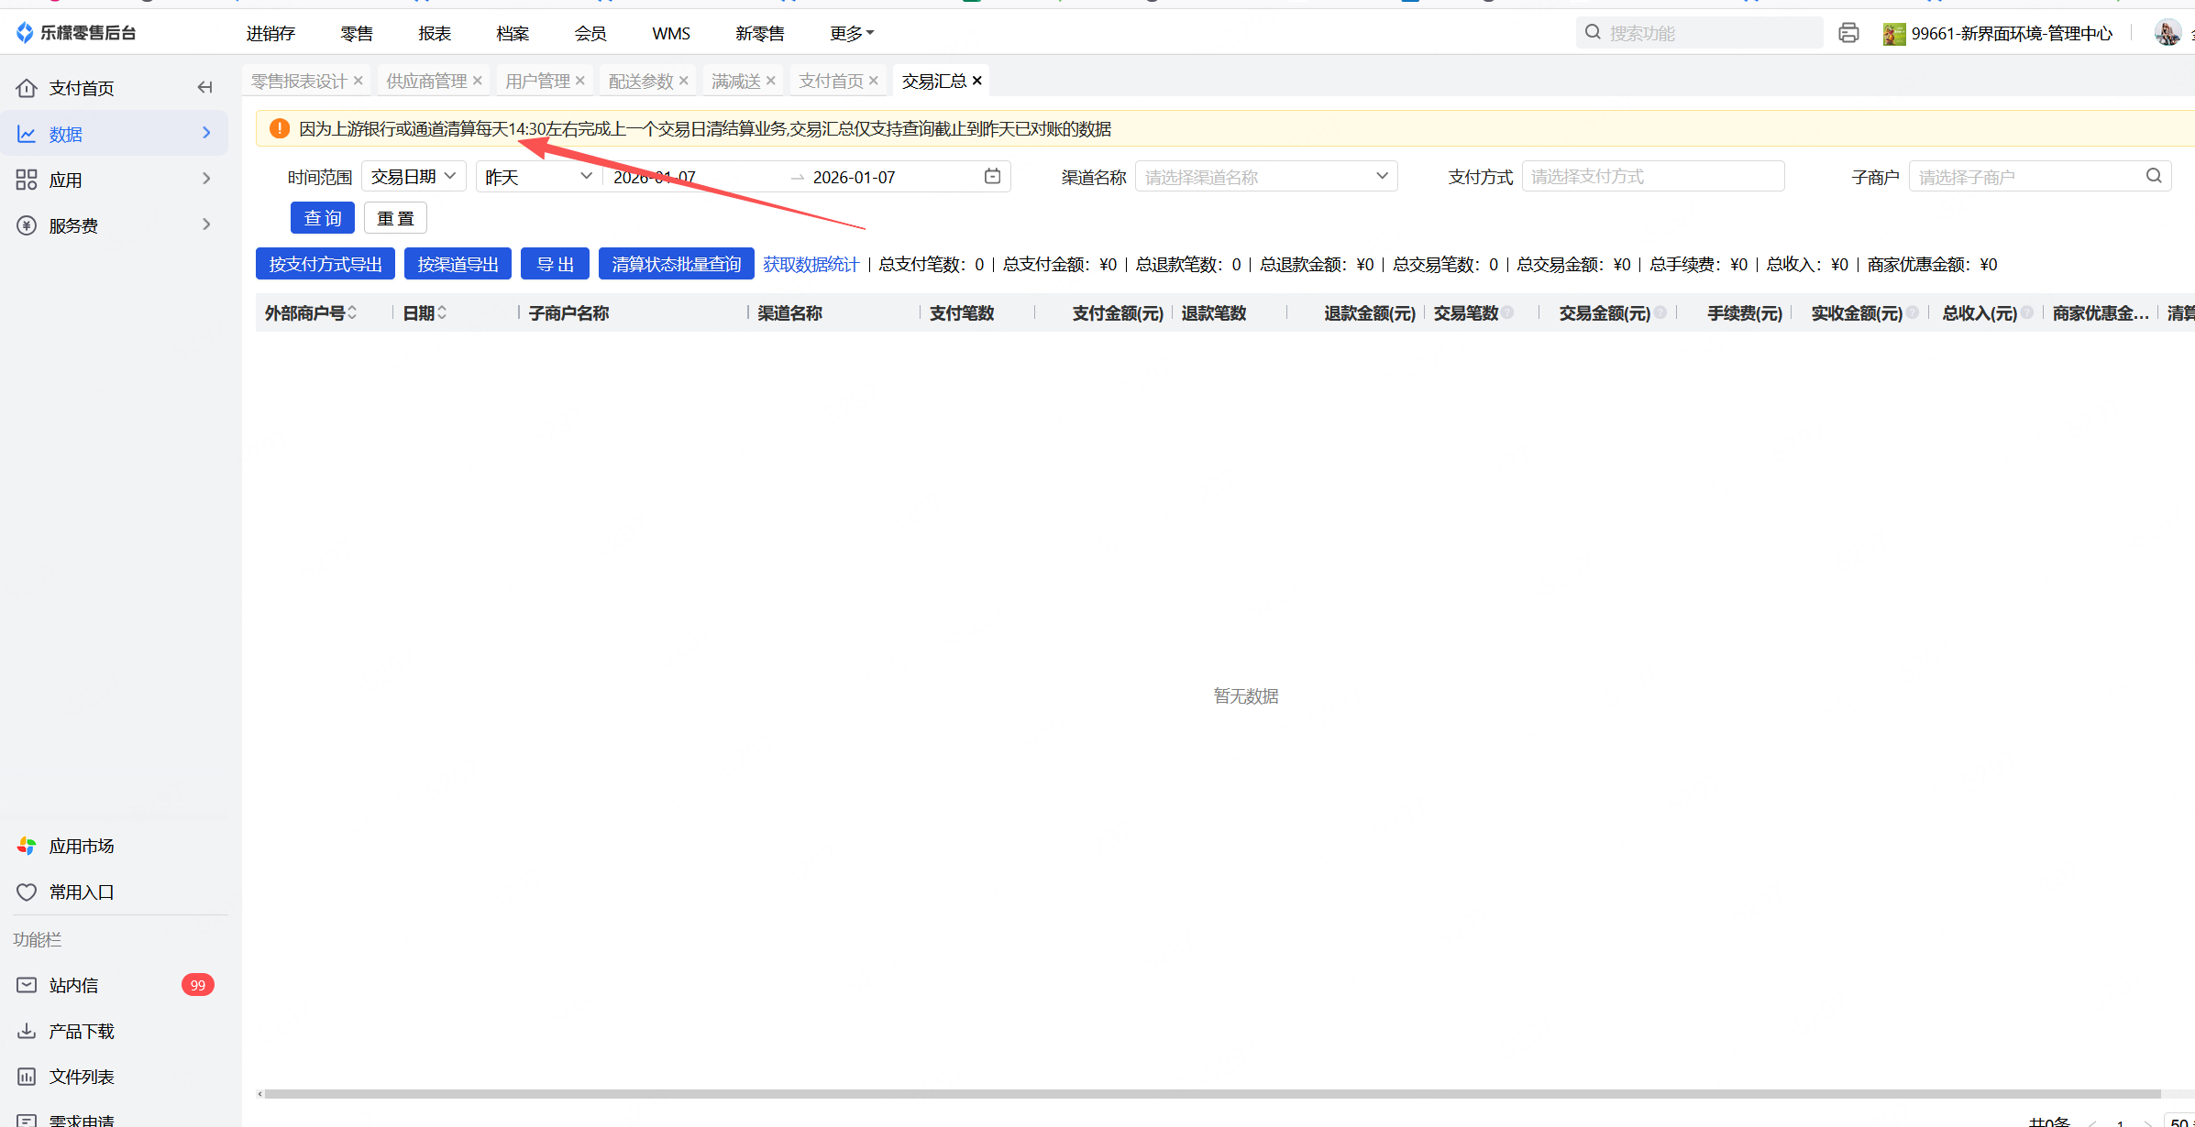Switch to the 支付首页 tab

point(831,81)
